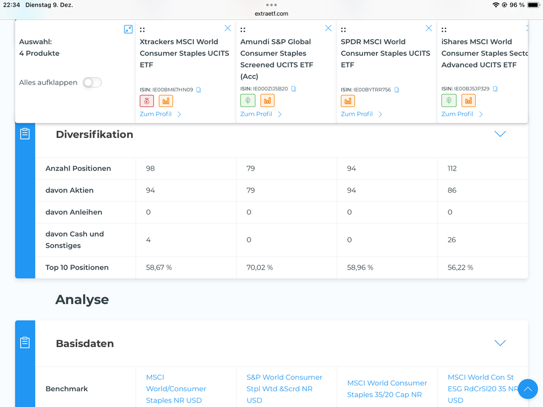Click the green leaf ESG badge on Amundi
This screenshot has height=407, width=543.
pos(247,101)
